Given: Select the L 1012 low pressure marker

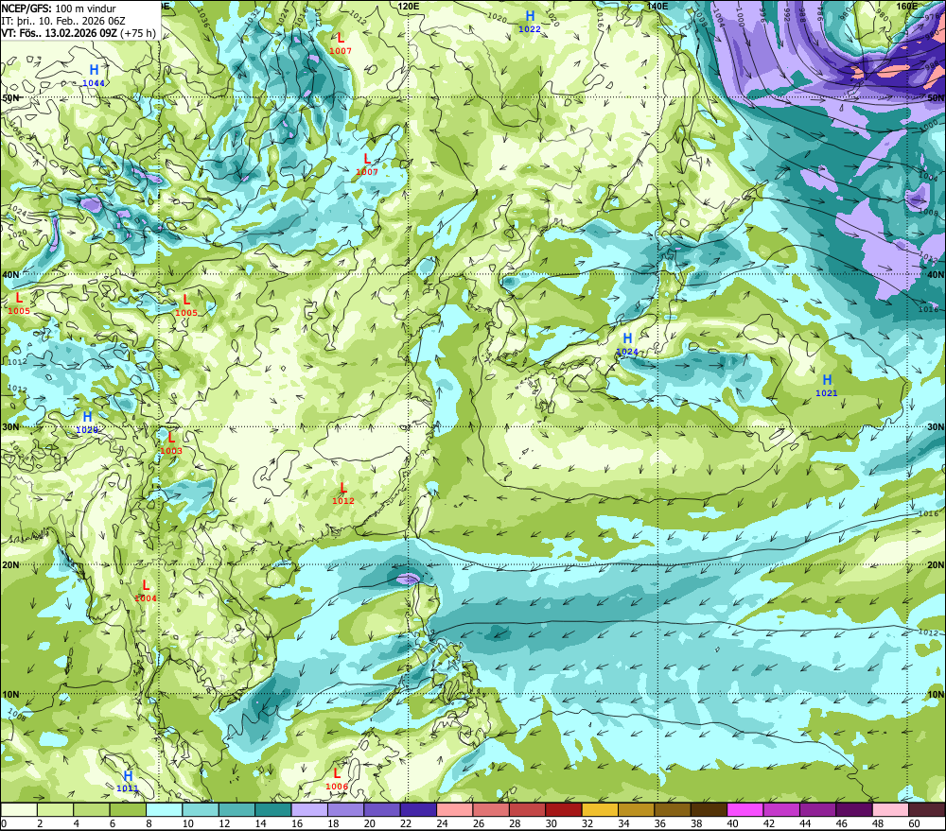Looking at the screenshot, I should click(x=343, y=493).
